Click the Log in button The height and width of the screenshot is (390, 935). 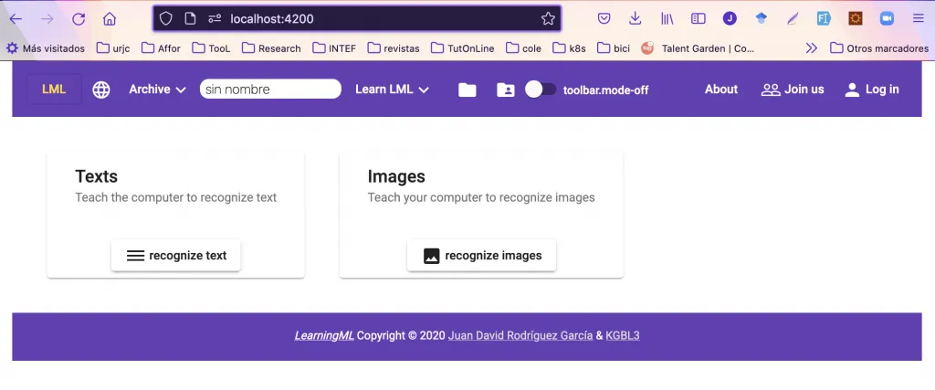pyautogui.click(x=871, y=90)
